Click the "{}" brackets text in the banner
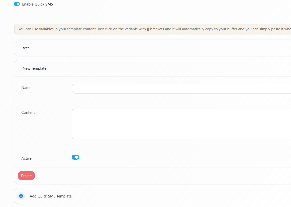The width and height of the screenshot is (291, 207). pos(148,29)
